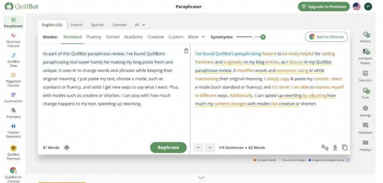Open the Tone panel
Image resolution: width=383 pixels, height=183 pixels.
pos(365,94)
